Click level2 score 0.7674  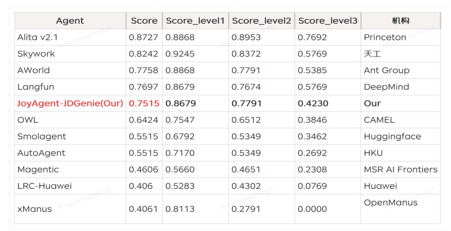click(x=246, y=87)
